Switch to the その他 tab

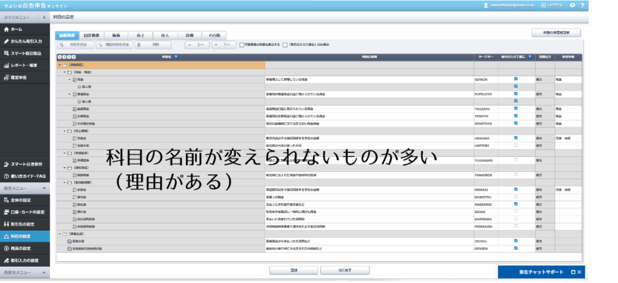tap(214, 35)
